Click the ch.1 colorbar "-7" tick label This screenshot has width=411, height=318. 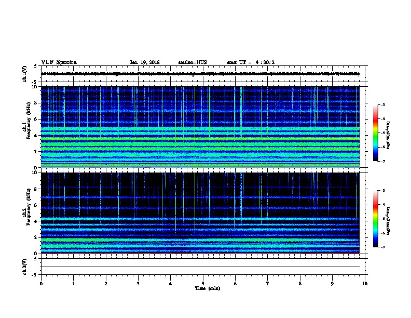tap(383, 161)
